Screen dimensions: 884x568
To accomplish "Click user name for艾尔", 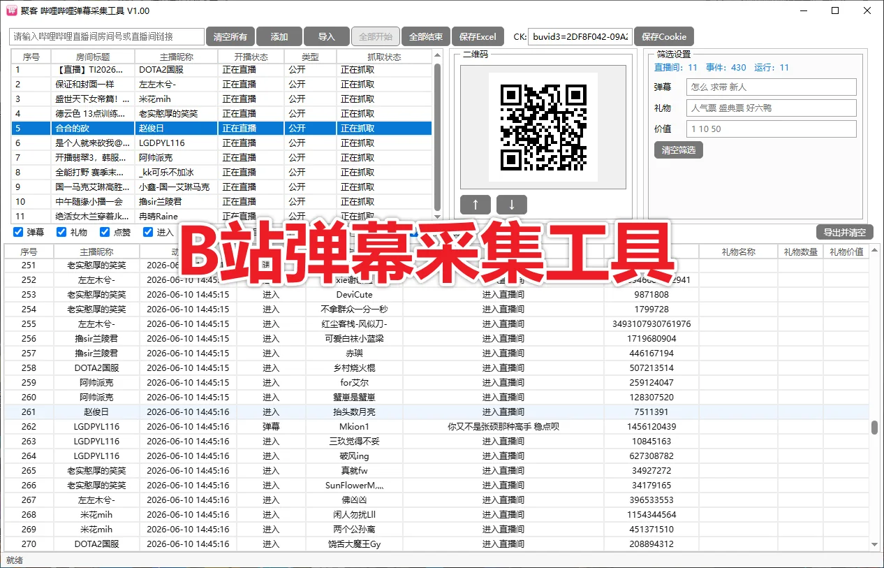I will 354,382.
